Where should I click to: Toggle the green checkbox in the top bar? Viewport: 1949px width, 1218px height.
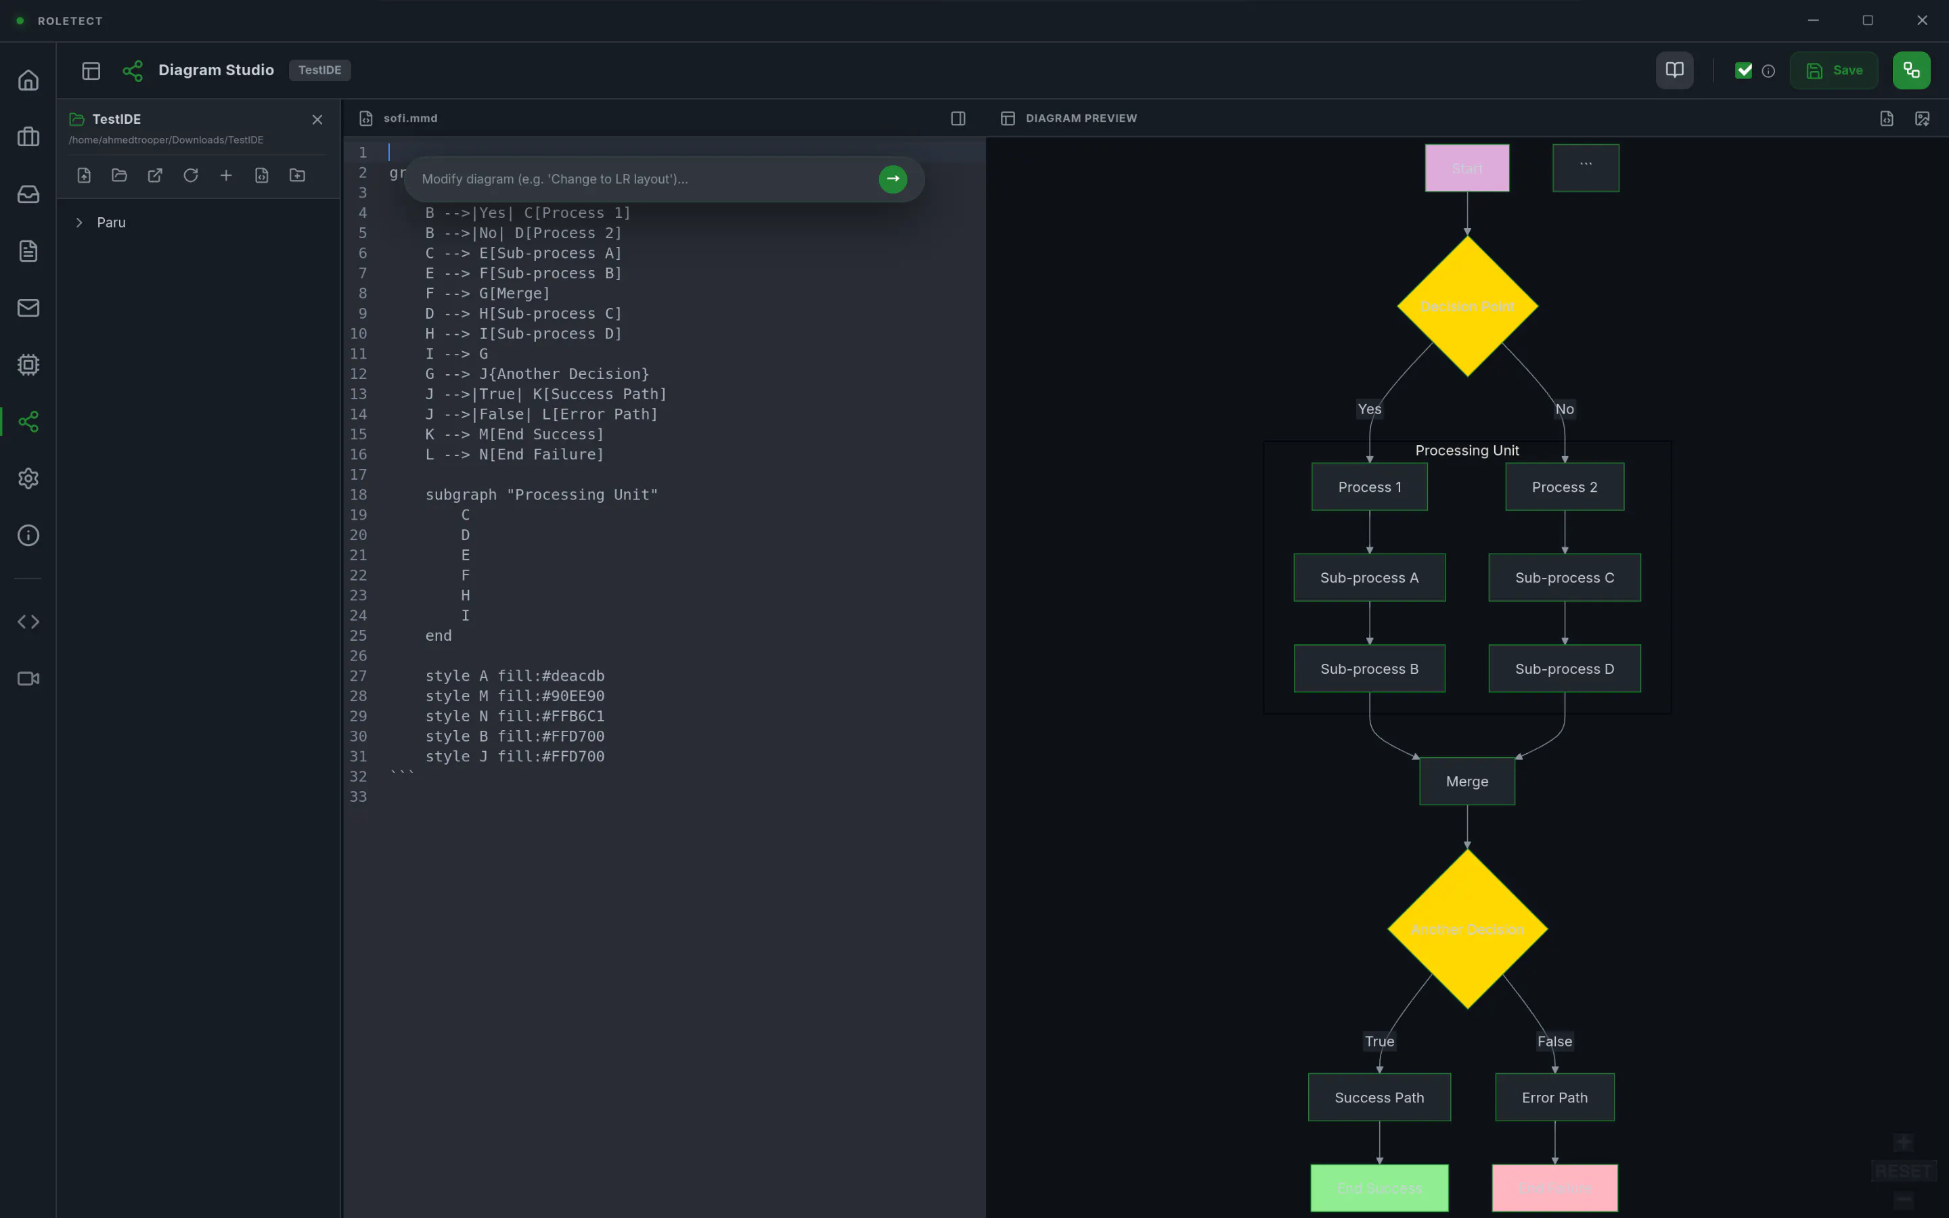tap(1744, 71)
